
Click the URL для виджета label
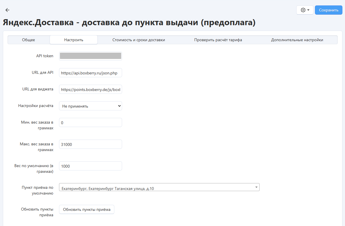tap(38, 89)
